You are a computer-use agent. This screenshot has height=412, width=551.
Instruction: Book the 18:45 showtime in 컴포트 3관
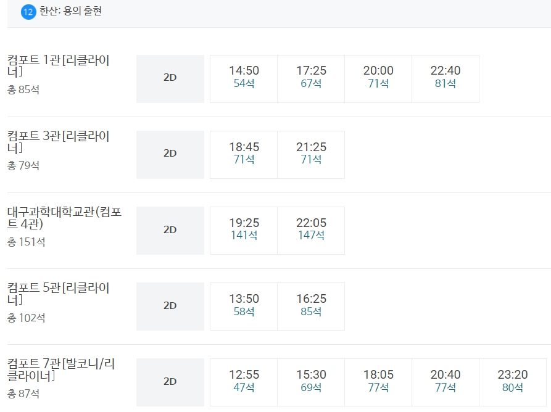(x=242, y=154)
